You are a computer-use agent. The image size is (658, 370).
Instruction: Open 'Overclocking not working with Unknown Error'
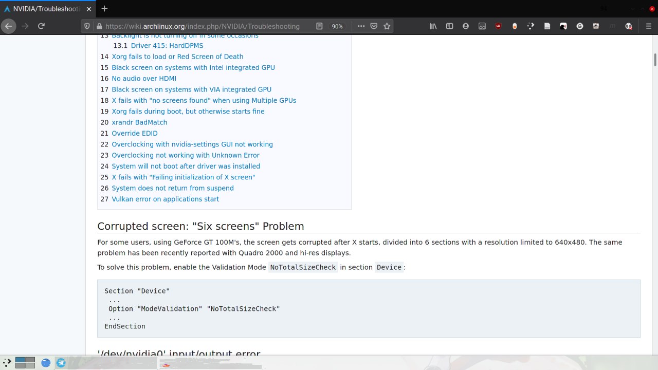click(x=186, y=155)
